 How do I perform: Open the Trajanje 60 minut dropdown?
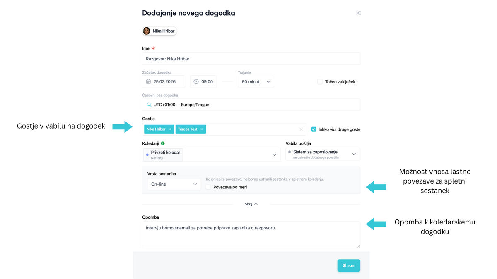[x=256, y=82]
